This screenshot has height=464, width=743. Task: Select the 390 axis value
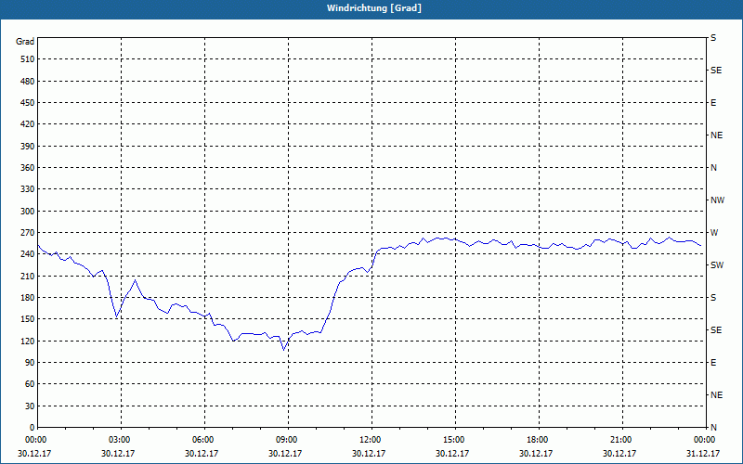(27, 147)
